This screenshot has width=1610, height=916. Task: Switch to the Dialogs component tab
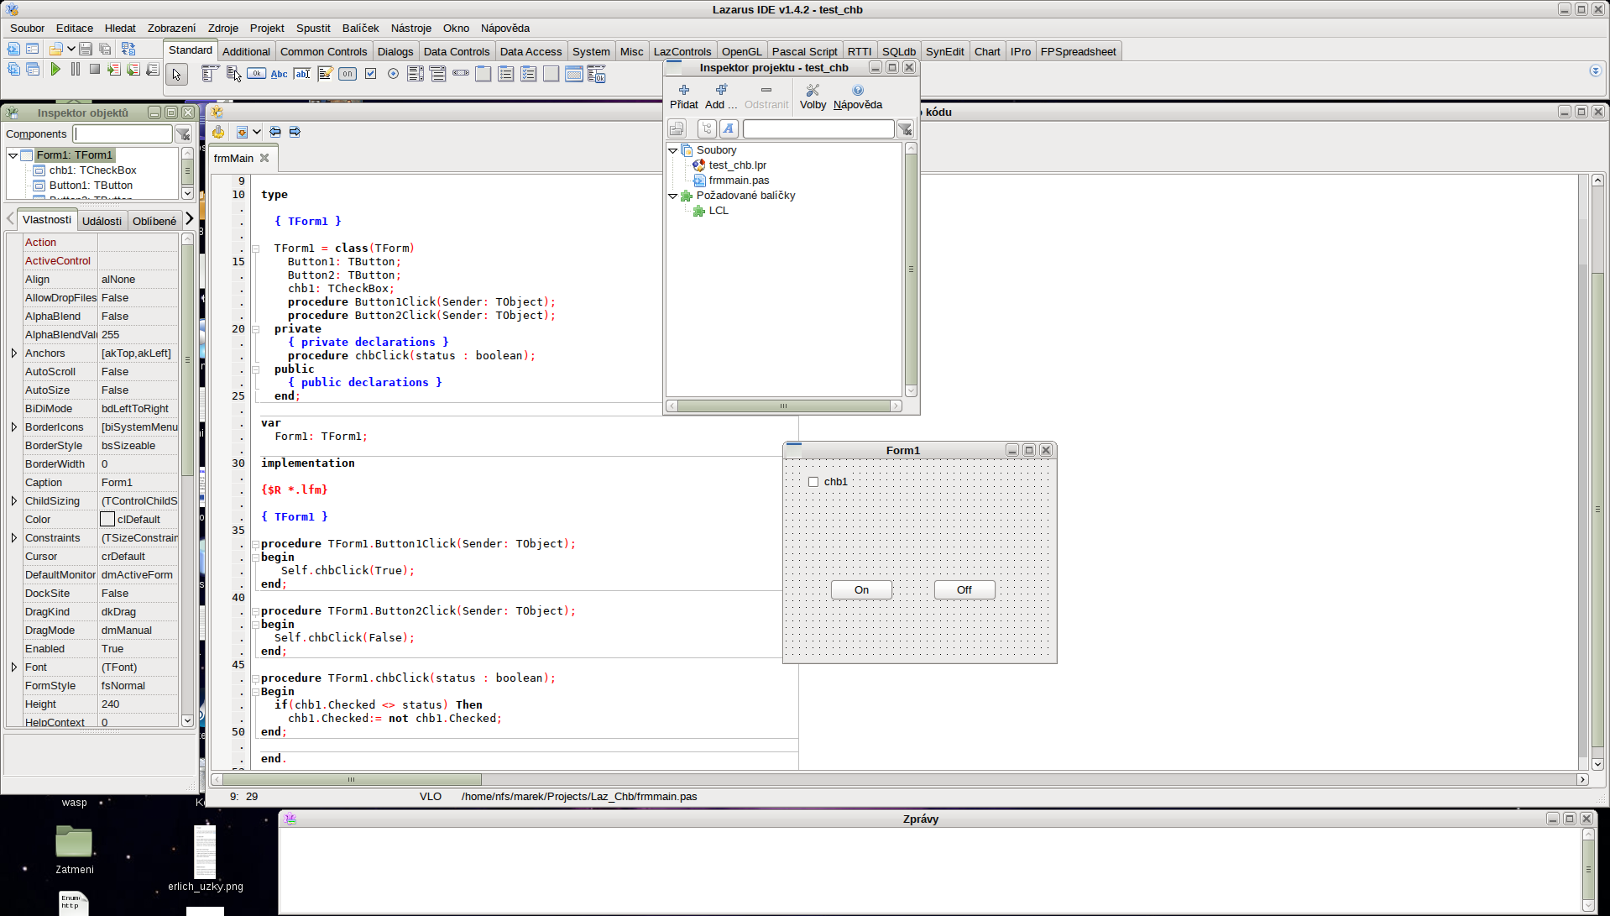click(x=395, y=51)
